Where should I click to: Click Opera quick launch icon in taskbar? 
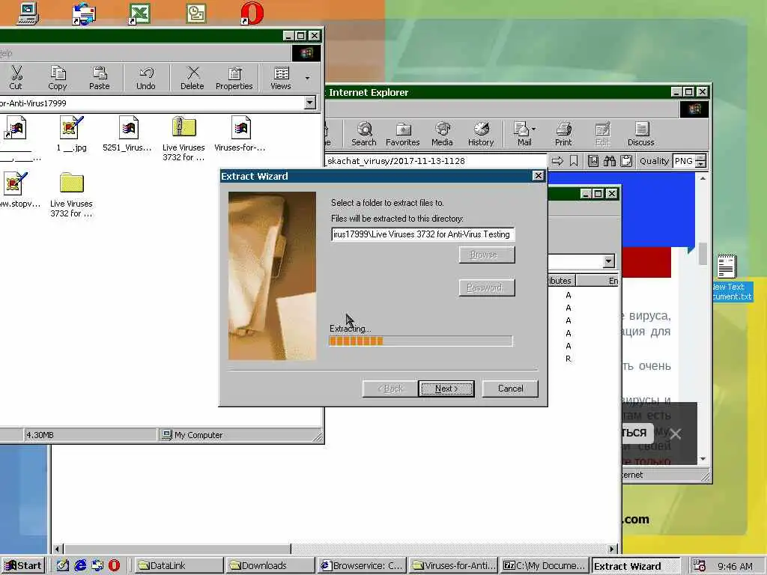114,565
